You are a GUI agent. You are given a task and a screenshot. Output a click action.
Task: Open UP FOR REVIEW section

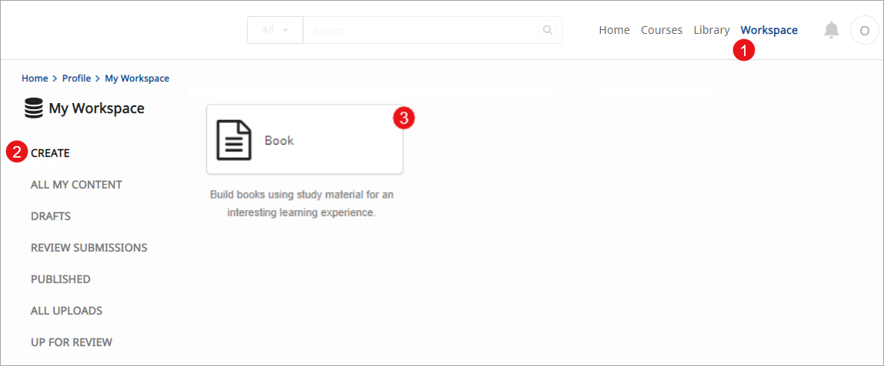point(71,342)
